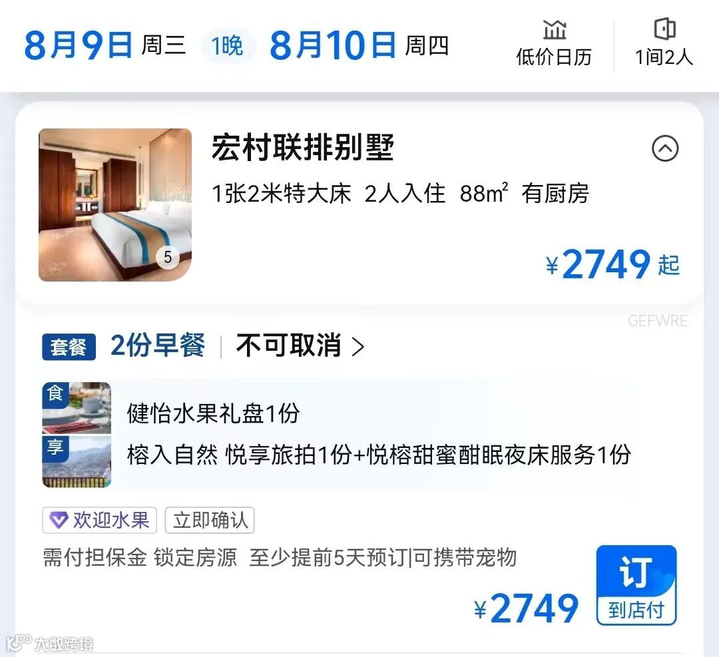Click the 2份早餐 breakfast label
The width and height of the screenshot is (719, 657).
[158, 345]
